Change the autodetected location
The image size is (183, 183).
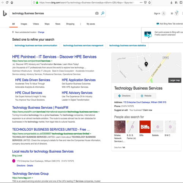[x=41, y=32]
